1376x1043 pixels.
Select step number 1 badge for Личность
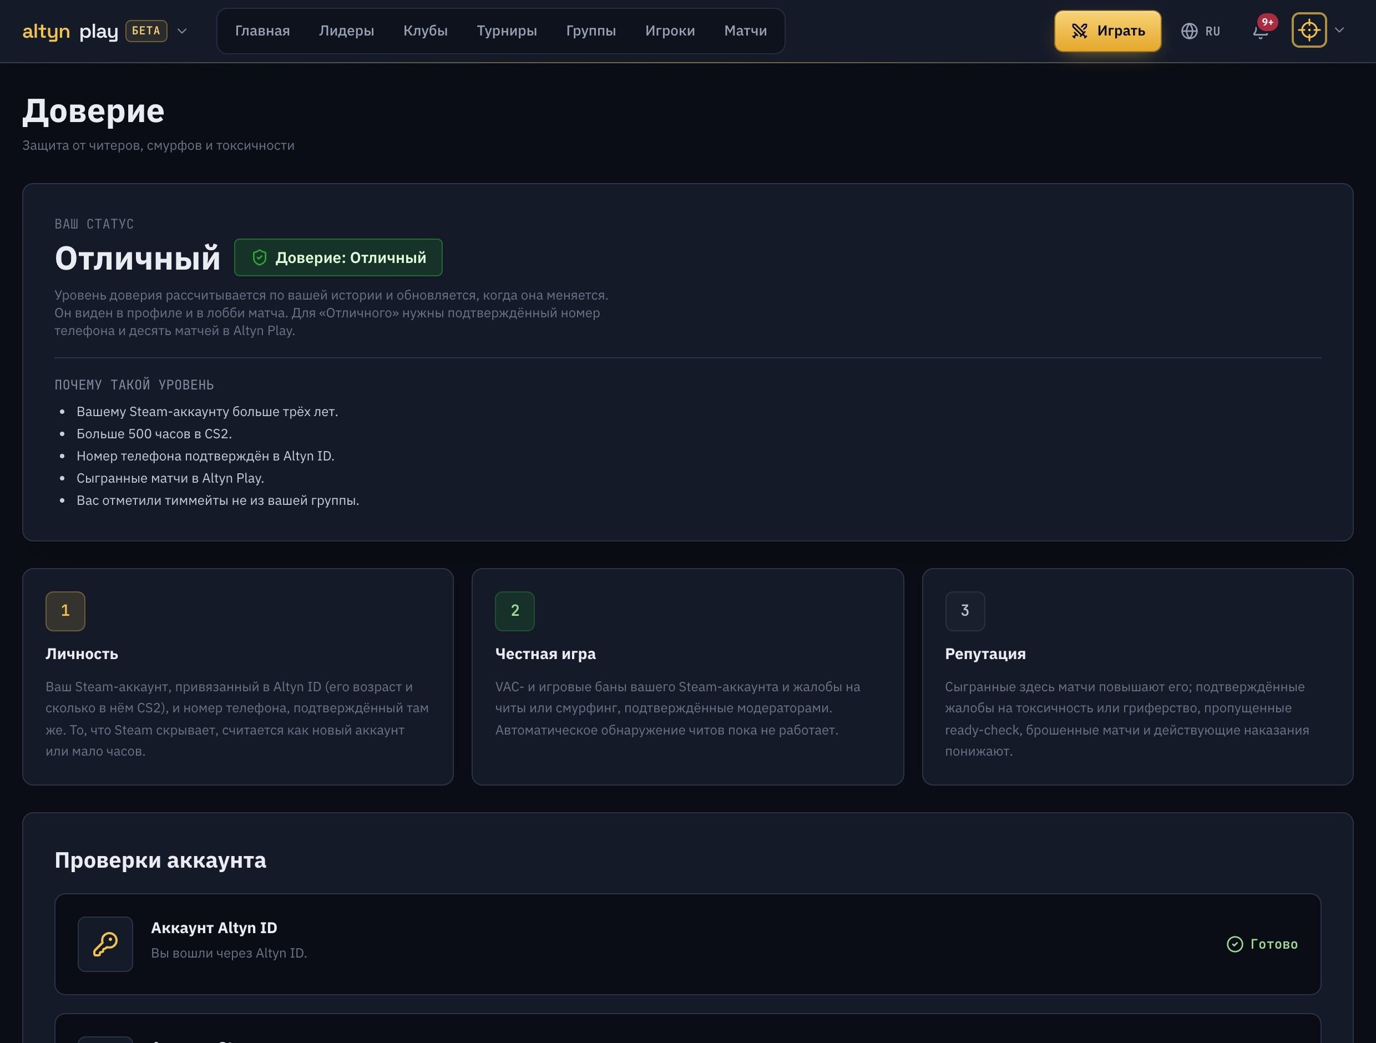[x=65, y=611]
